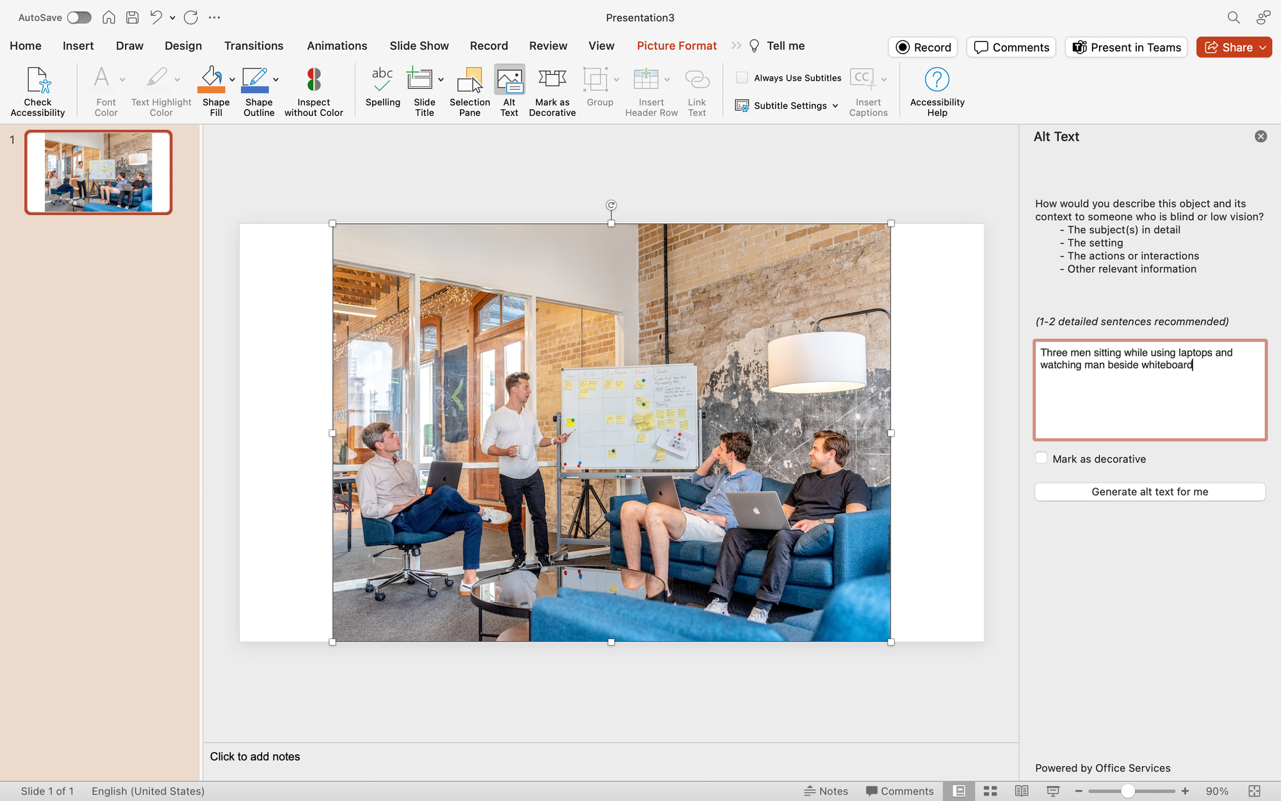1281x801 pixels.
Task: Click the Present in Teams button
Action: point(1126,47)
